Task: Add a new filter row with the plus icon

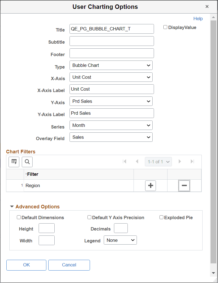Action: point(150,185)
